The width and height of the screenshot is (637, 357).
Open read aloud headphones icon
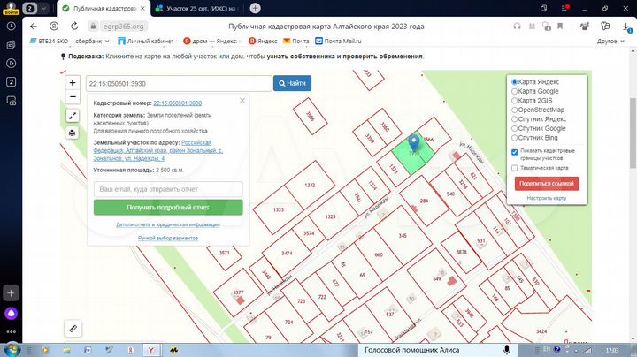coord(518,27)
